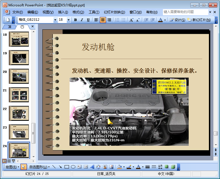Image resolution: width=220 pixels, height=179 pixels.
Task: Switch to Slide Sorter view icon
Action: click(9, 161)
